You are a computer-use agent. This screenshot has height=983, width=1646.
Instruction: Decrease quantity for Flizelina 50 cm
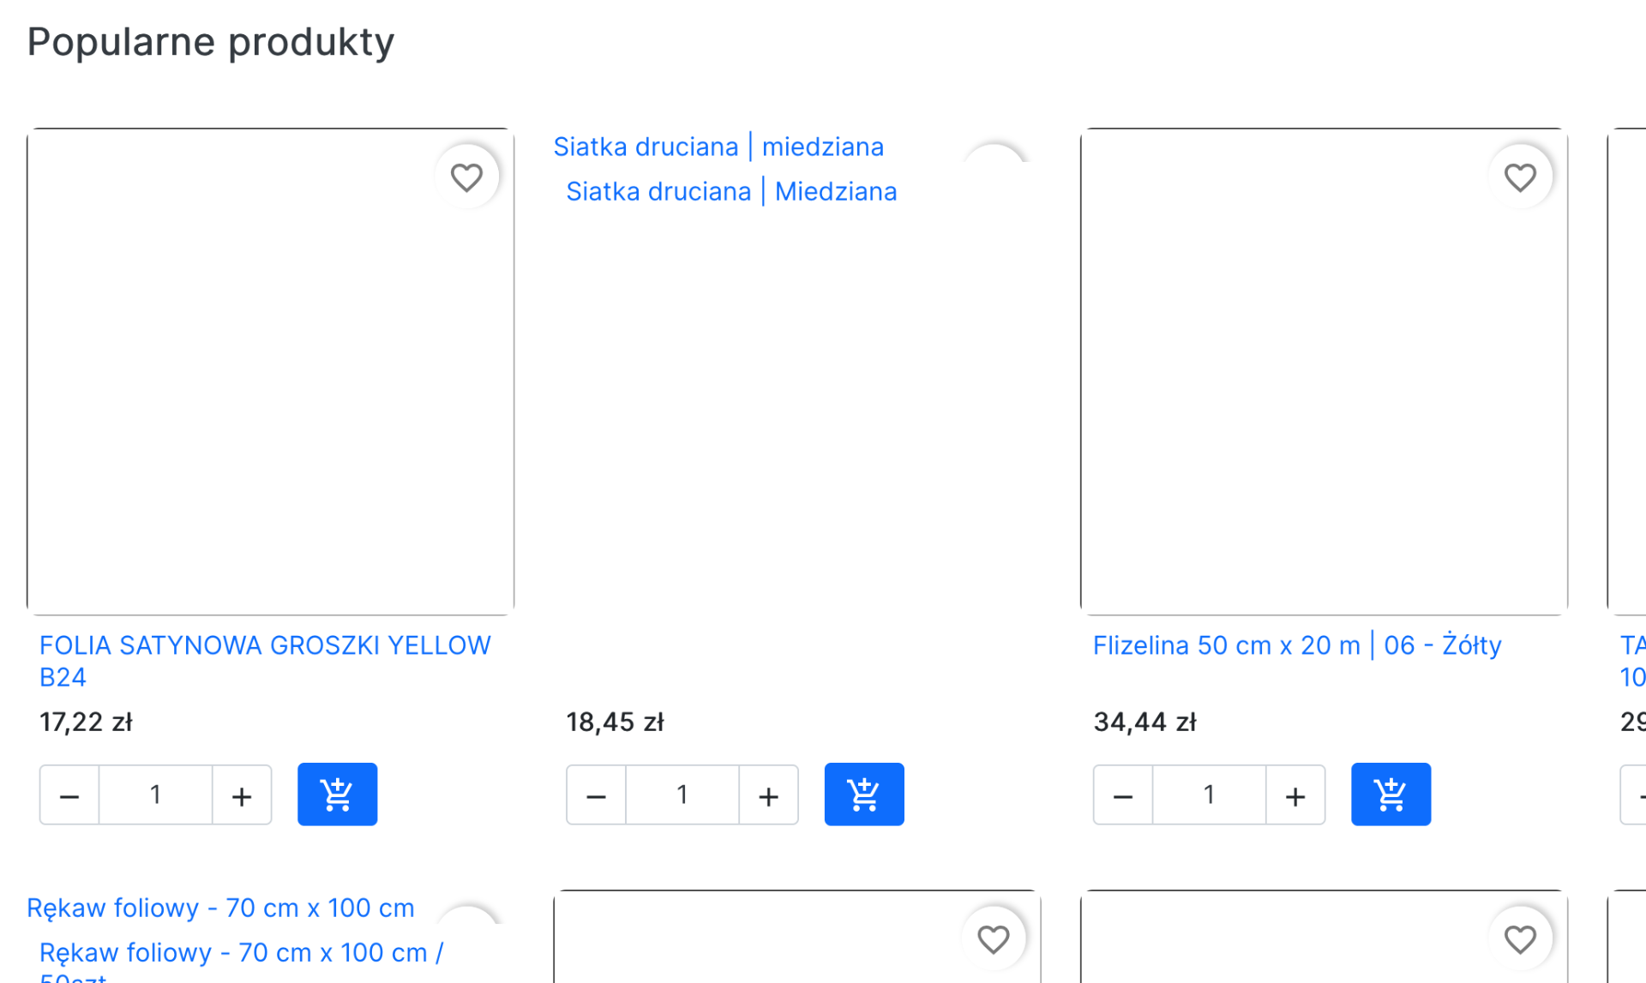[x=1123, y=795]
